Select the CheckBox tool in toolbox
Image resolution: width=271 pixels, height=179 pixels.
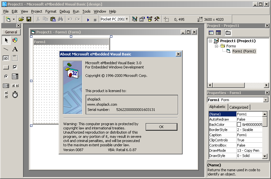point(15,67)
